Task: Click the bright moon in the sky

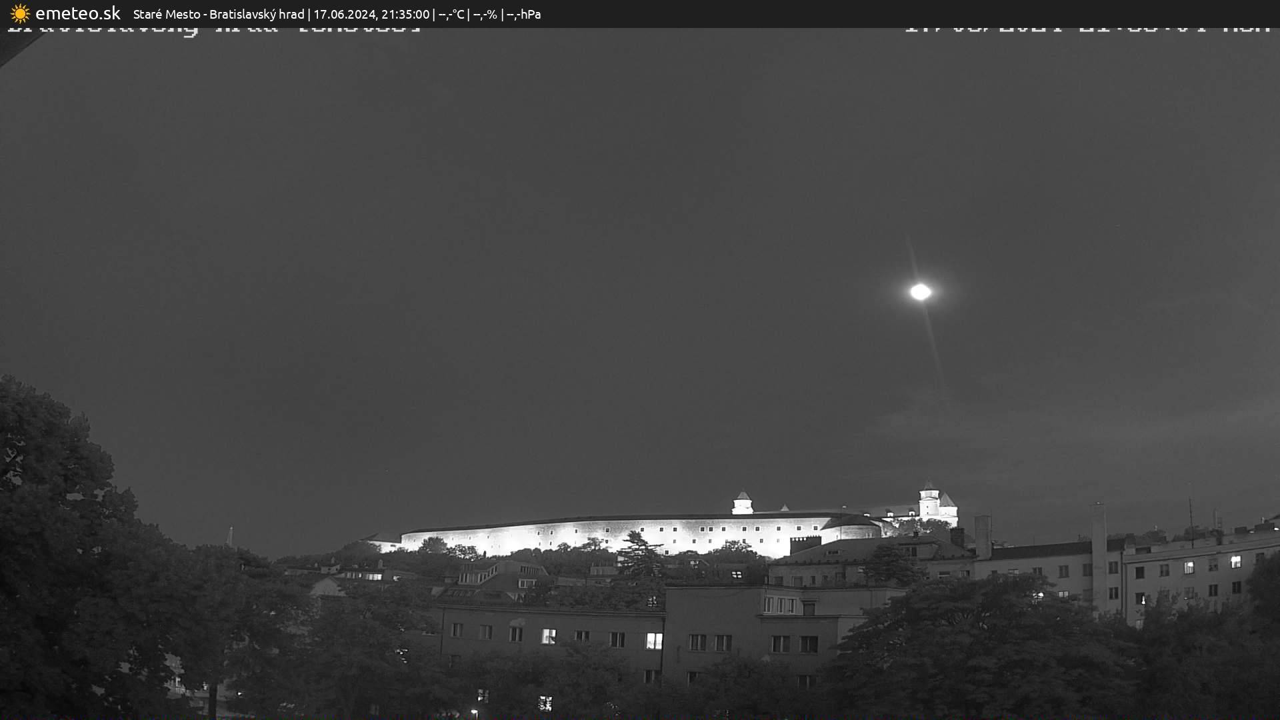Action: pos(921,291)
